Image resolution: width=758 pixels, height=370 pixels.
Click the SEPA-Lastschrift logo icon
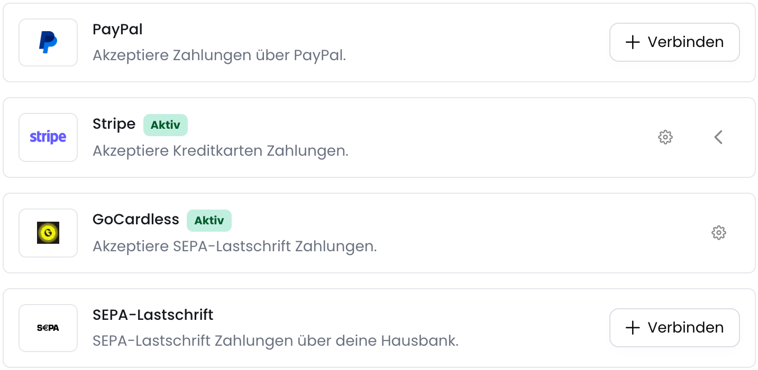[48, 328]
